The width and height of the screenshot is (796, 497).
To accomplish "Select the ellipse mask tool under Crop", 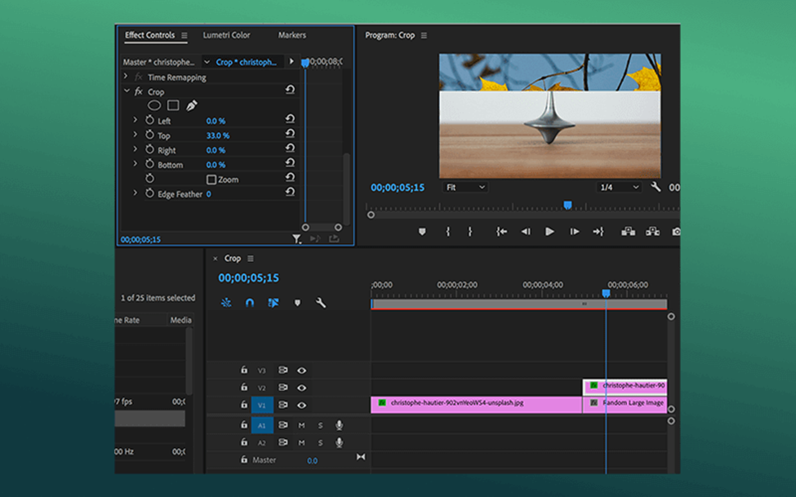I will [153, 105].
